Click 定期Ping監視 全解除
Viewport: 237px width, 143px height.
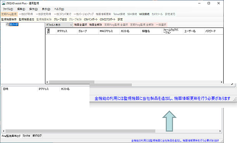point(142,25)
